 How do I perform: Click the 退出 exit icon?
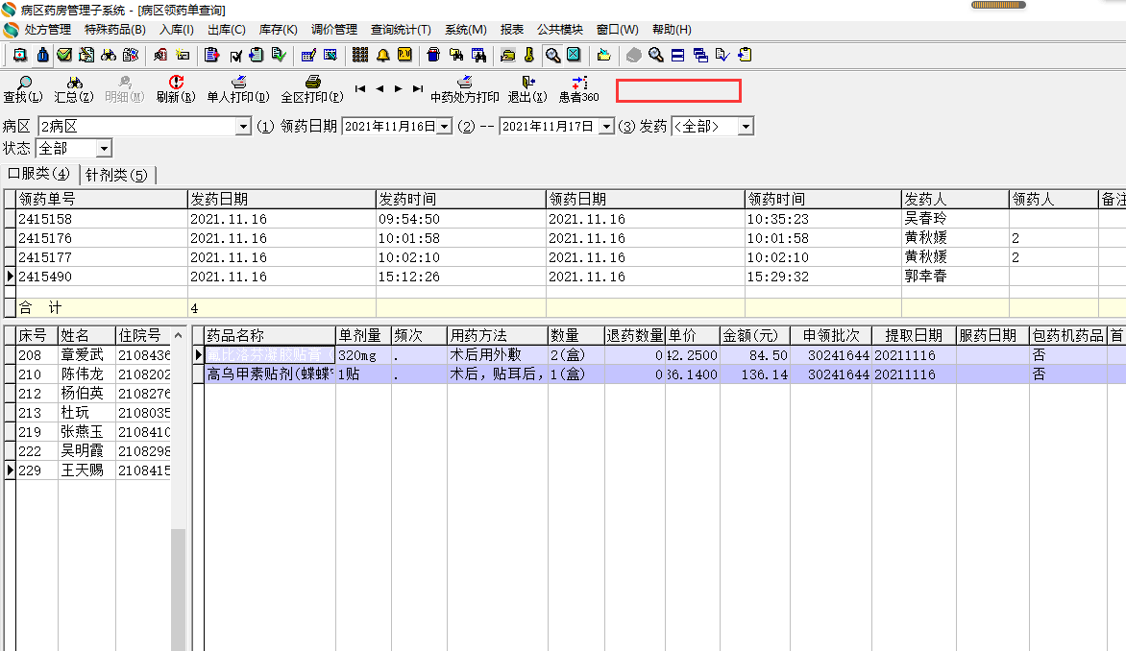point(527,84)
